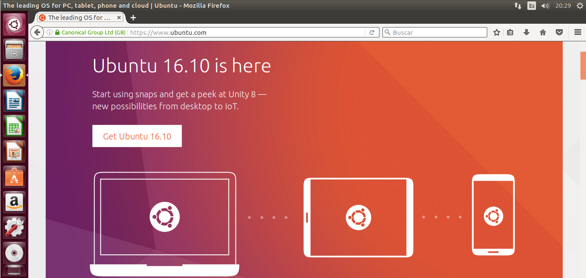
Task: Save page to Pocket via heart icon
Action: click(x=559, y=32)
